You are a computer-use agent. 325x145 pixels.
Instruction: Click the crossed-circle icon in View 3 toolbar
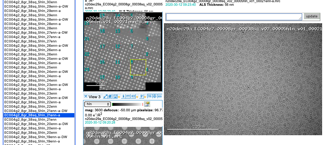click(x=110, y=96)
